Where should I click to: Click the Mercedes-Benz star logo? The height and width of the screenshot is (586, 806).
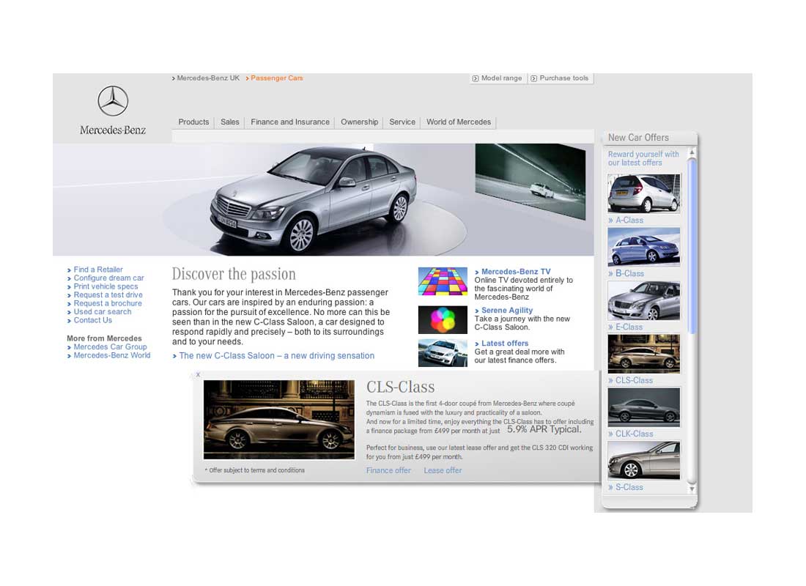click(113, 101)
